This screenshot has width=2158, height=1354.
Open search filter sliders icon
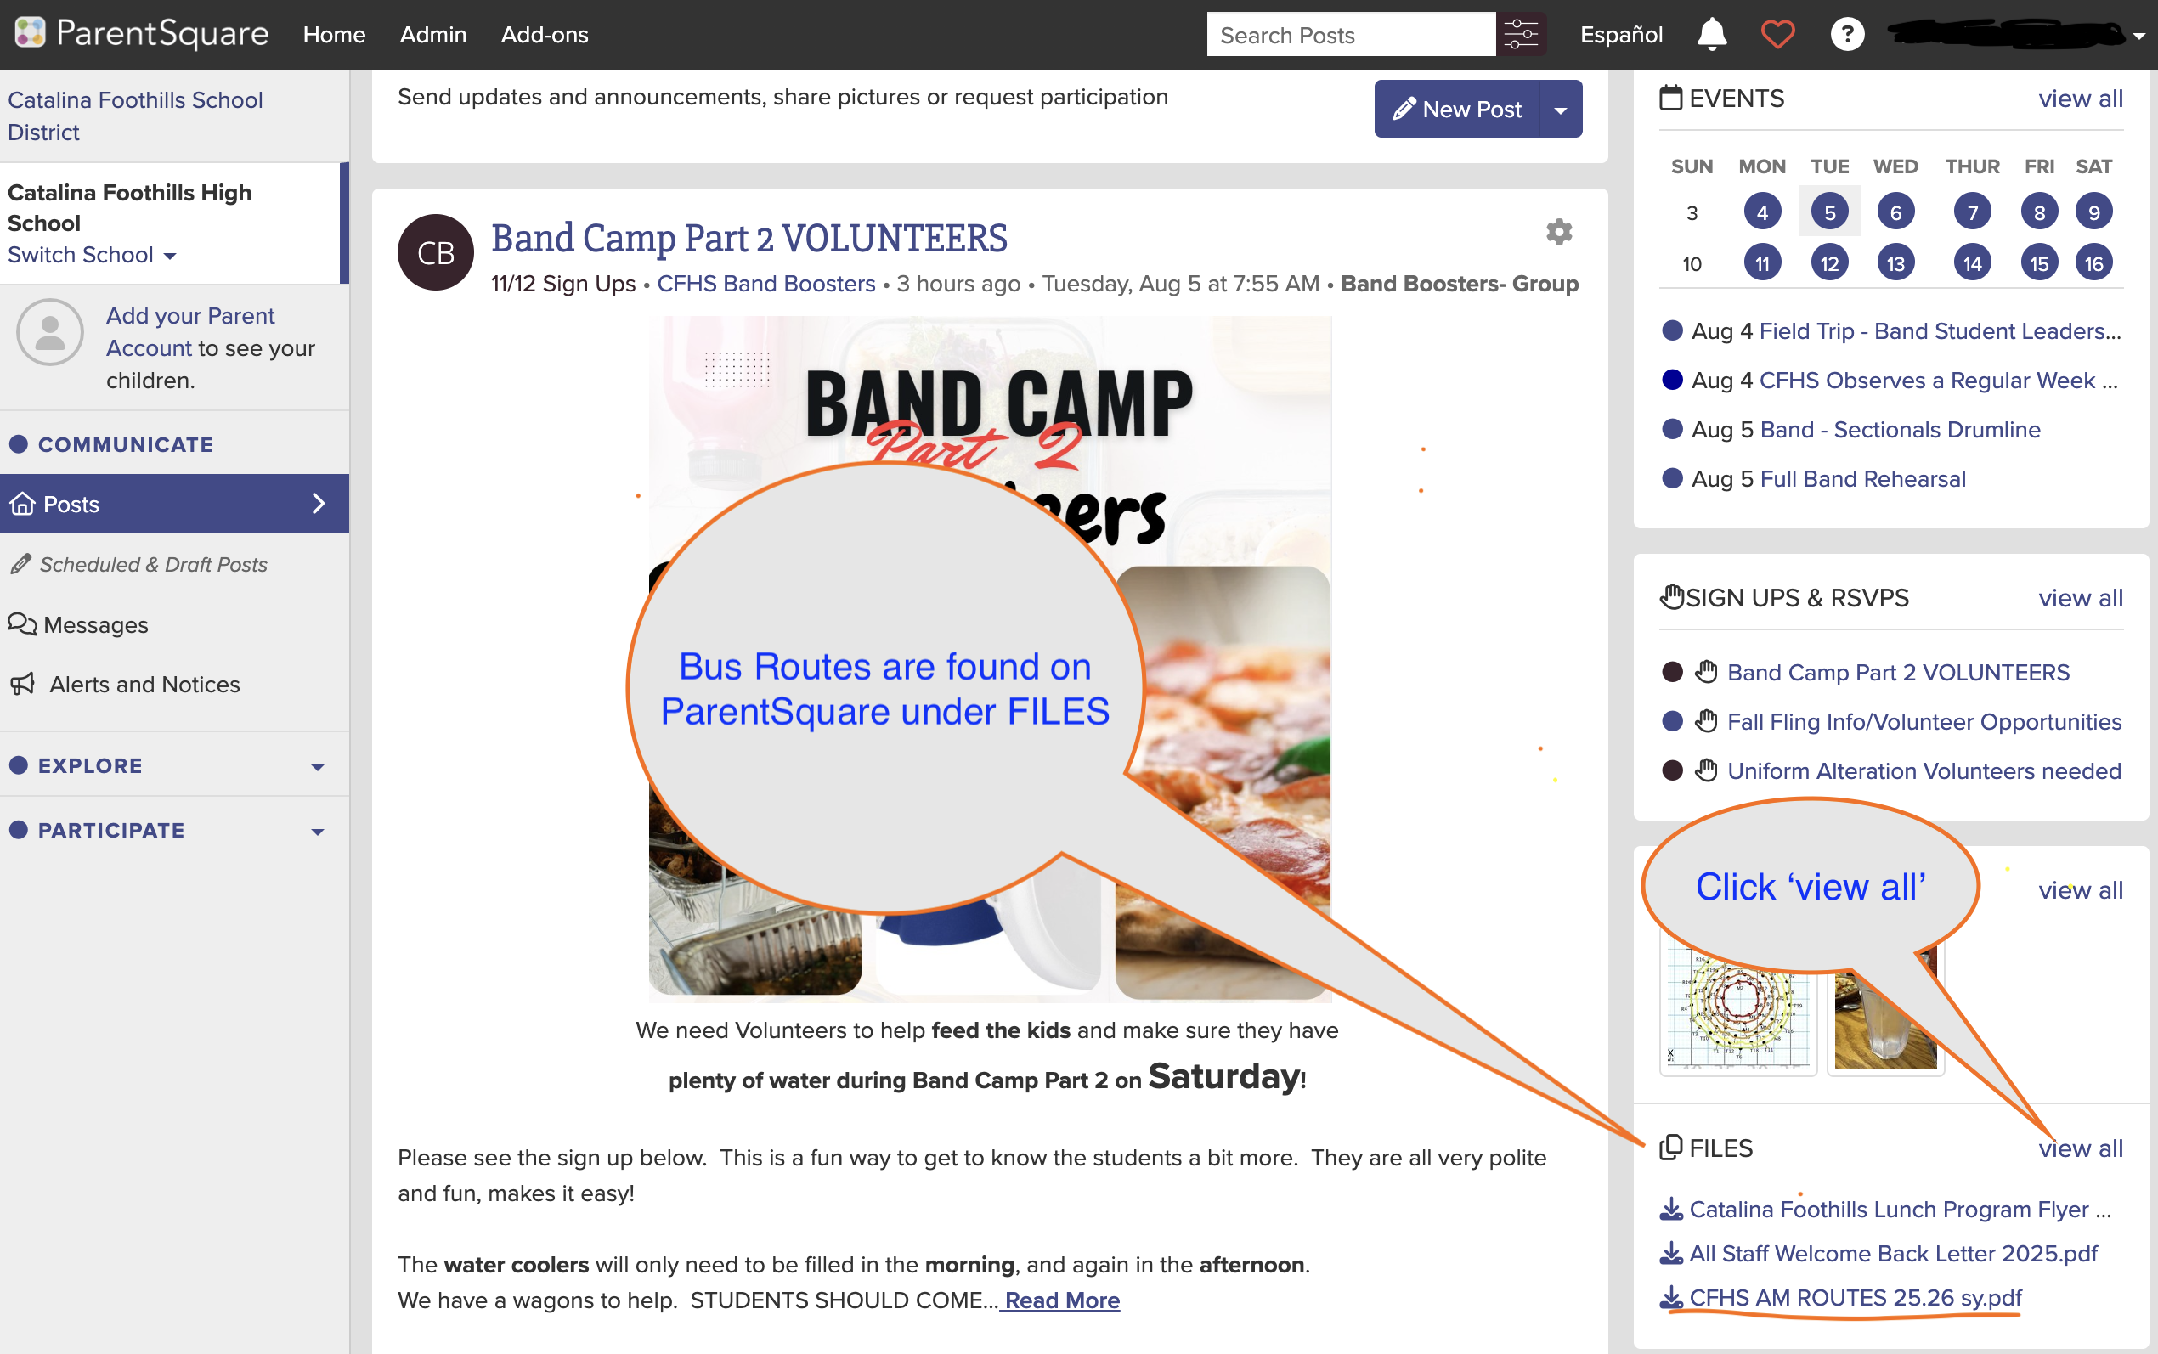(1522, 35)
